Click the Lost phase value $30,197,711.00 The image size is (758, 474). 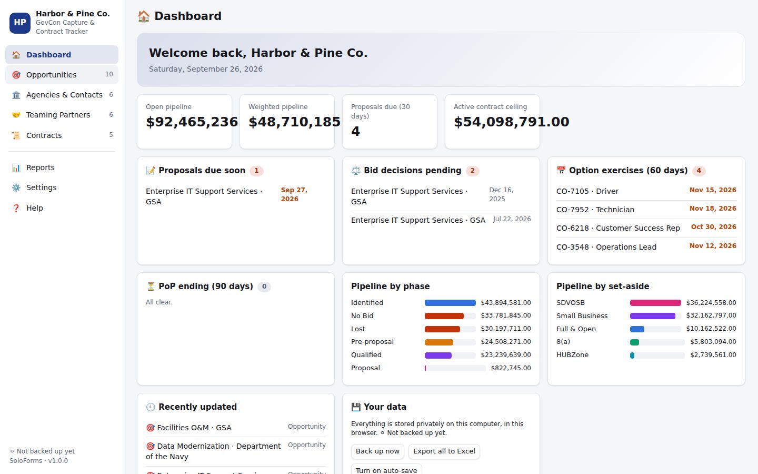pyautogui.click(x=506, y=329)
